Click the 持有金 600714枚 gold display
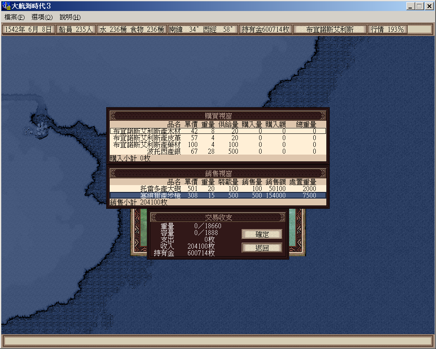436x349 pixels. pyautogui.click(x=265, y=30)
